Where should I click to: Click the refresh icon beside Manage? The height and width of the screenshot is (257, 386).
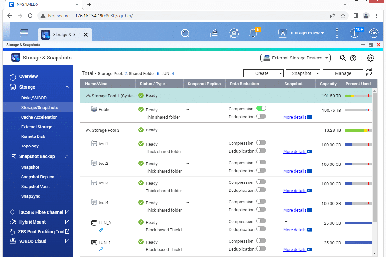pos(369,73)
